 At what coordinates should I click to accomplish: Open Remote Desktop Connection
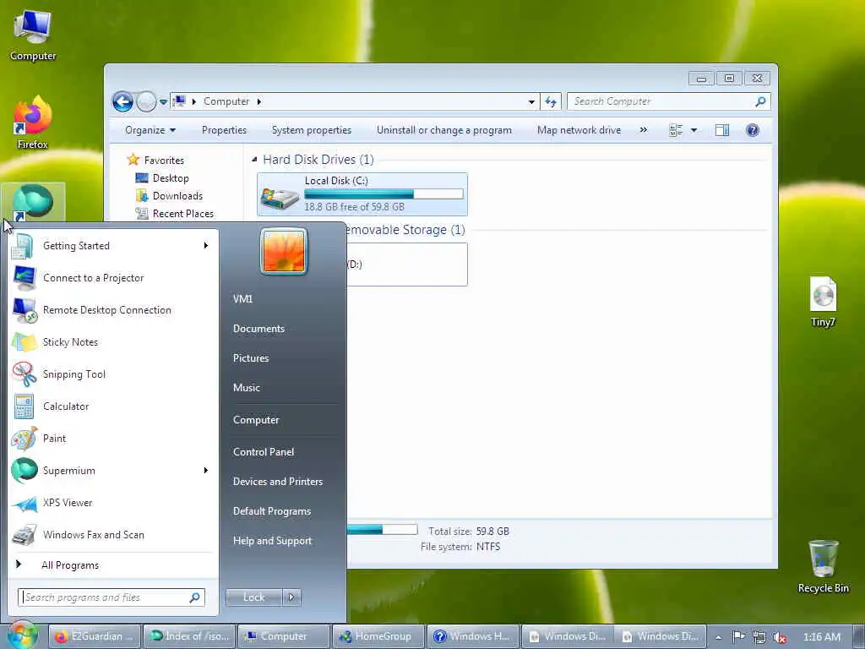113,309
